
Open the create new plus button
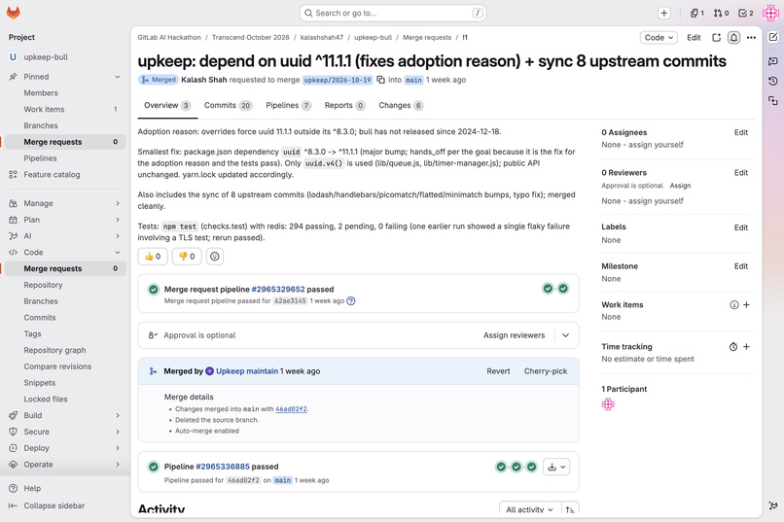[663, 13]
